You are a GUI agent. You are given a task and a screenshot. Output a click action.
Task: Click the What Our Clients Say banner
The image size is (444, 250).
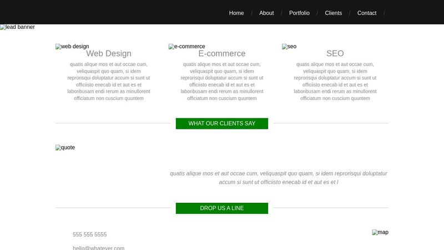[222, 123]
